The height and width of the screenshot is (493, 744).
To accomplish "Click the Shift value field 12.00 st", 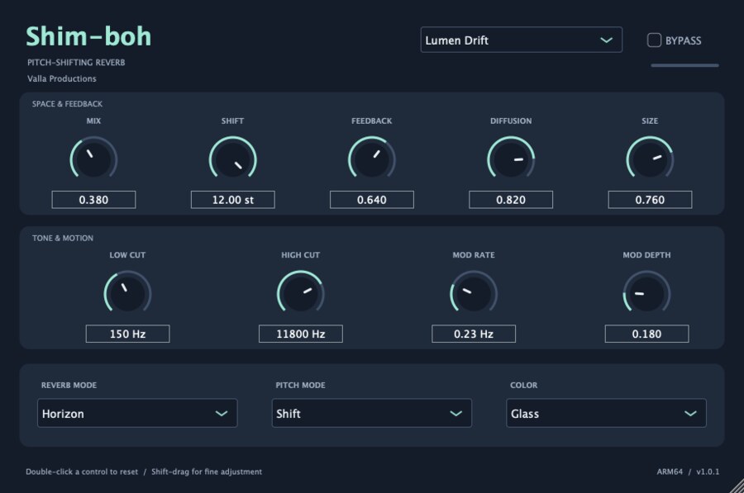I will pyautogui.click(x=232, y=200).
